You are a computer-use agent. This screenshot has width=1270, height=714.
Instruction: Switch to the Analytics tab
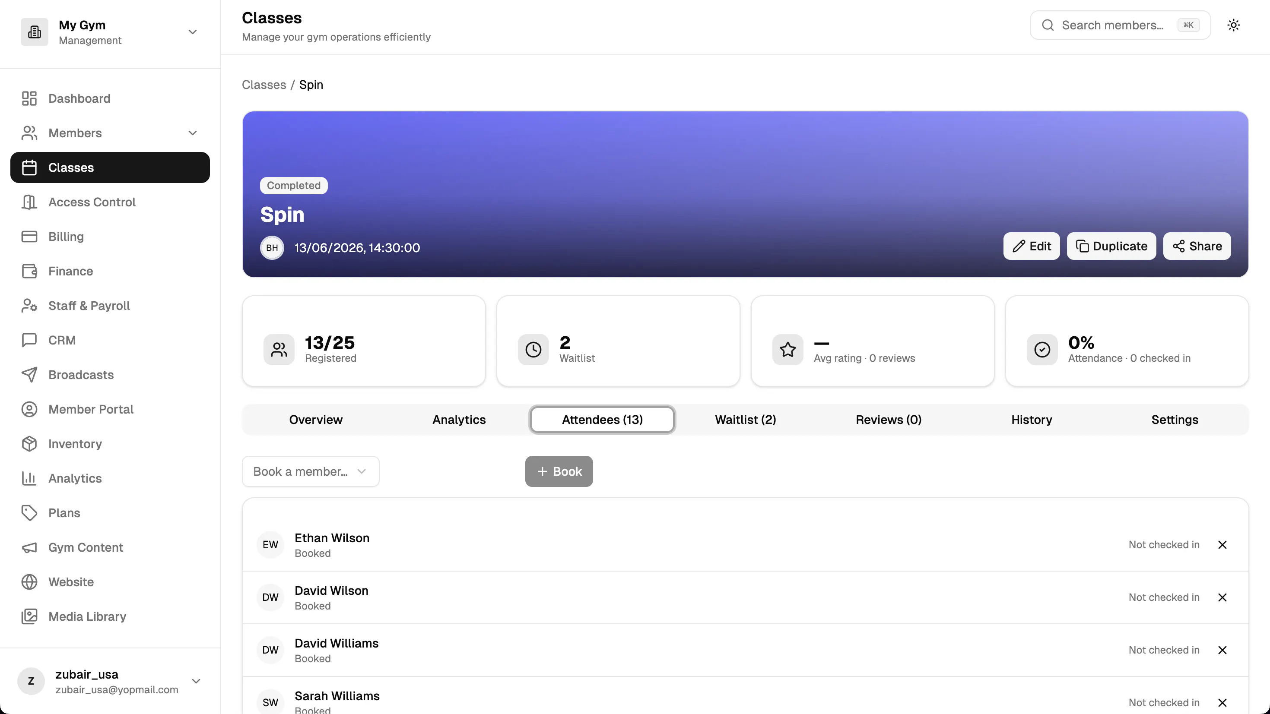(459, 420)
